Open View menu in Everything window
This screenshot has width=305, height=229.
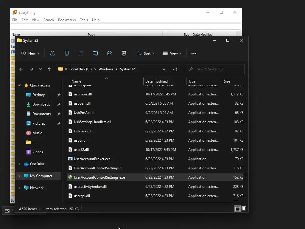tap(36, 20)
